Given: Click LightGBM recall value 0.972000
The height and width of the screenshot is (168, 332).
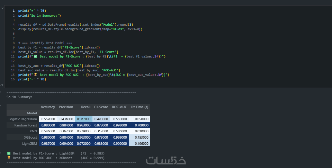Looking at the screenshot, I should 84,144.
